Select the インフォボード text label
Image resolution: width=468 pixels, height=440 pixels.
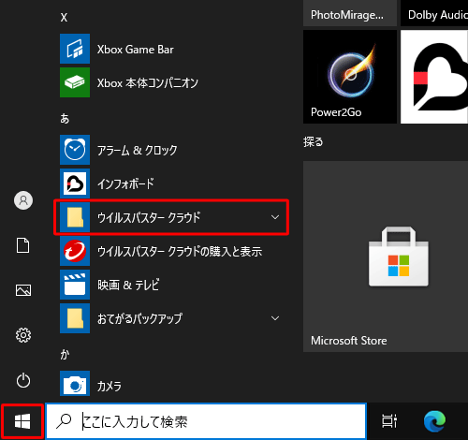tap(125, 183)
